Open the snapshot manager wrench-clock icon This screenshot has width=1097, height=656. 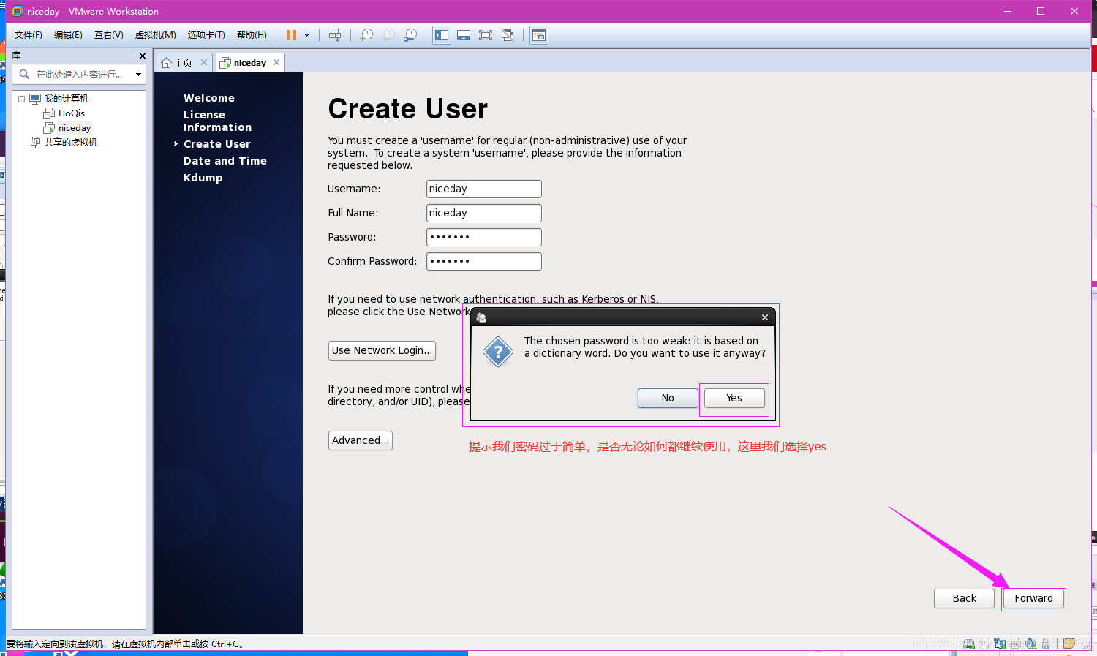pyautogui.click(x=411, y=35)
